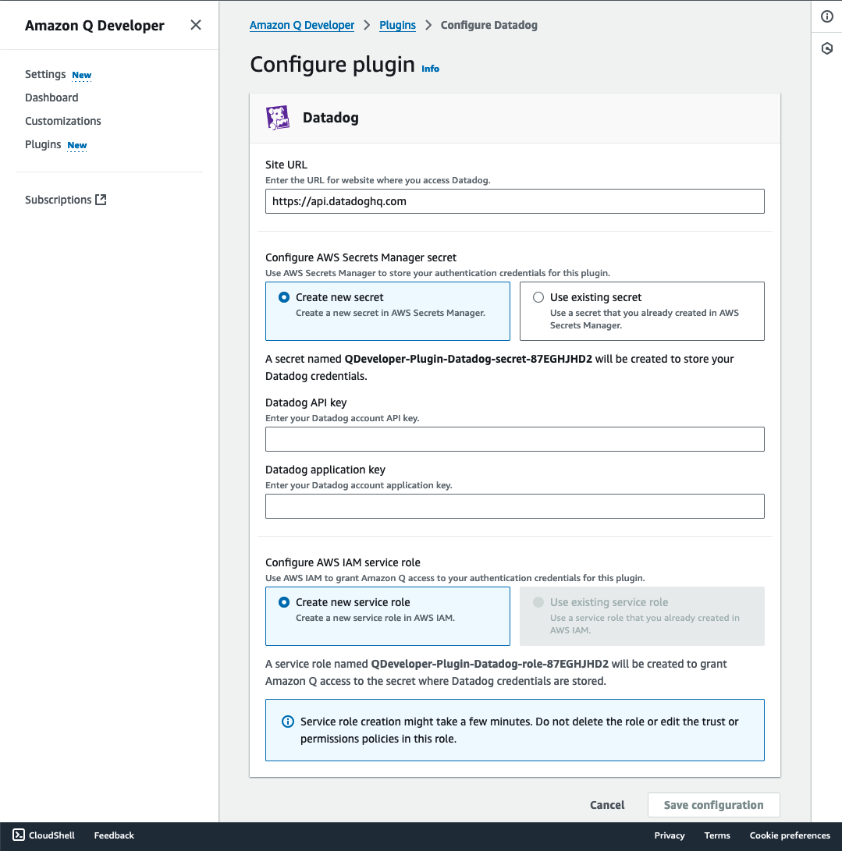Select Create new service role radio button
This screenshot has width=842, height=851.
(x=283, y=602)
